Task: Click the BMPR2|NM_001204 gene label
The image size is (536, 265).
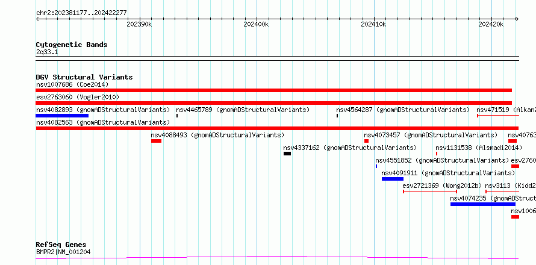Action: click(x=63, y=252)
